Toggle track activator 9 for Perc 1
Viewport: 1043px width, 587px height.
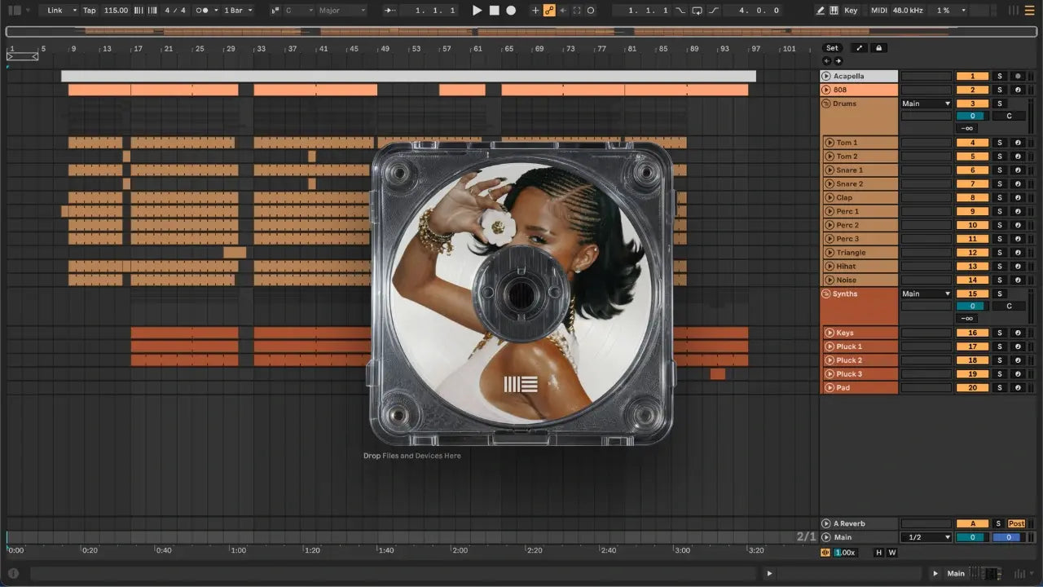pos(972,211)
